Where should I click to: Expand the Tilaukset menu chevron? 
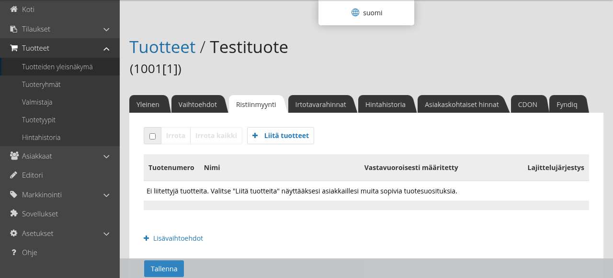pos(106,29)
